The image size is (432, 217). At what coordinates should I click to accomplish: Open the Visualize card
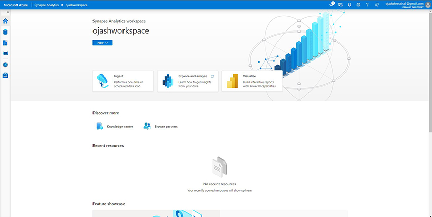252,81
